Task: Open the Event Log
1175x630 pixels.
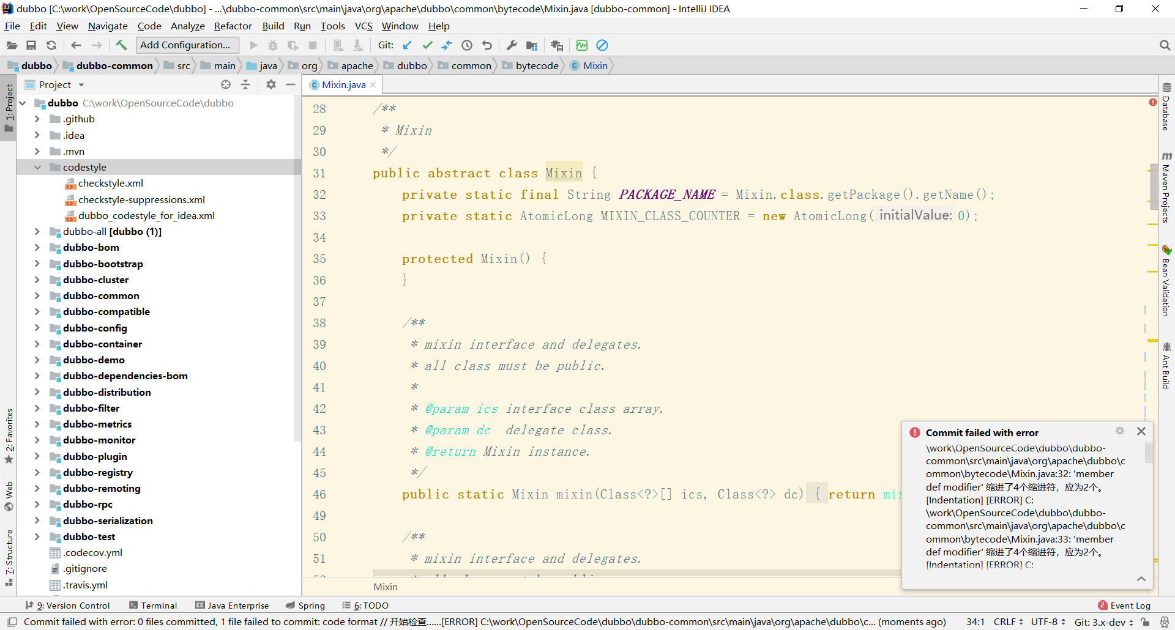Action: click(1125, 606)
